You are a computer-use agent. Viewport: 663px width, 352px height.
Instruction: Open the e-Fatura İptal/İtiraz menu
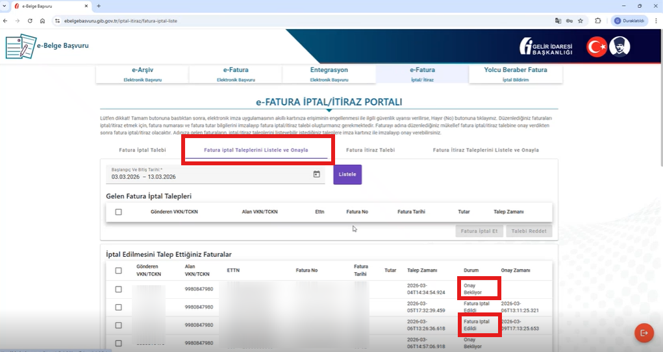coord(422,75)
